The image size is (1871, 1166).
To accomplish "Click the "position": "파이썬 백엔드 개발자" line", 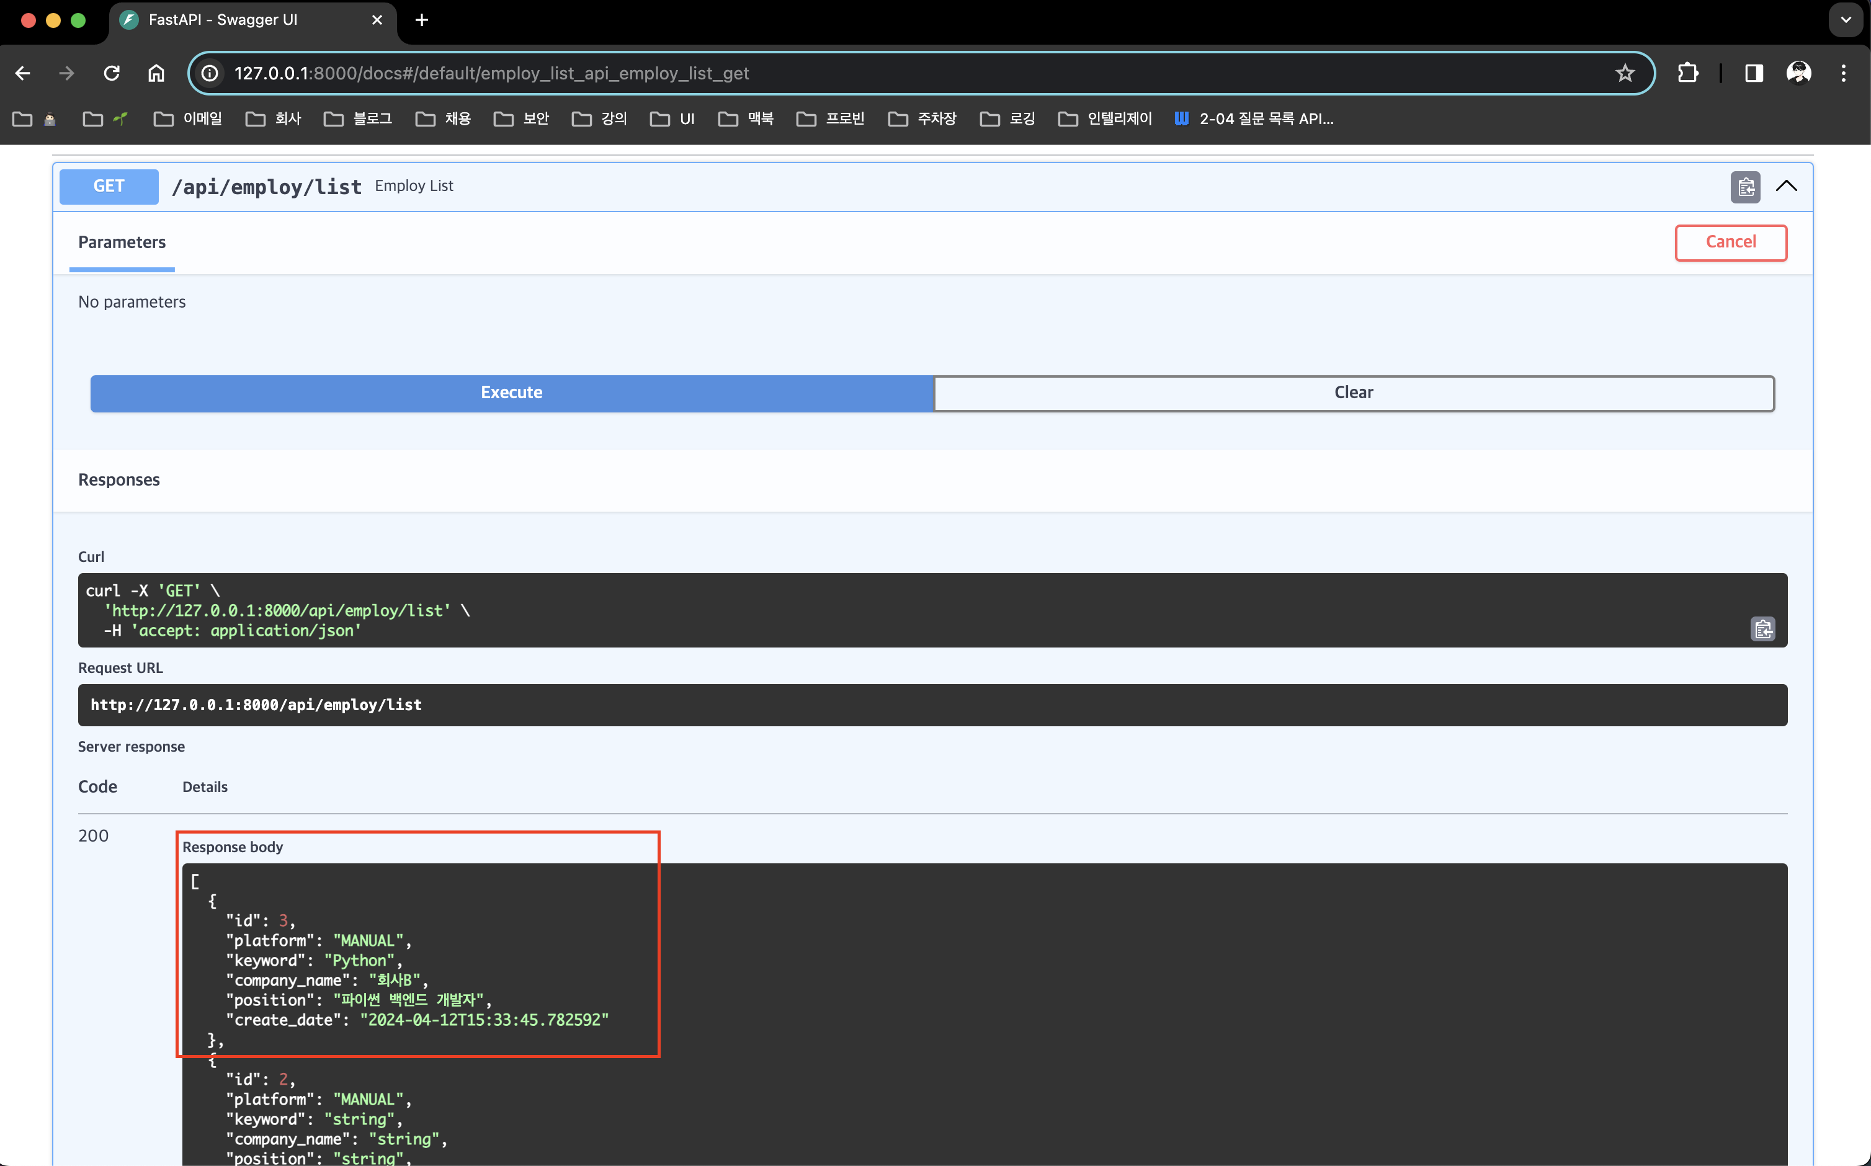I will pos(359,1000).
